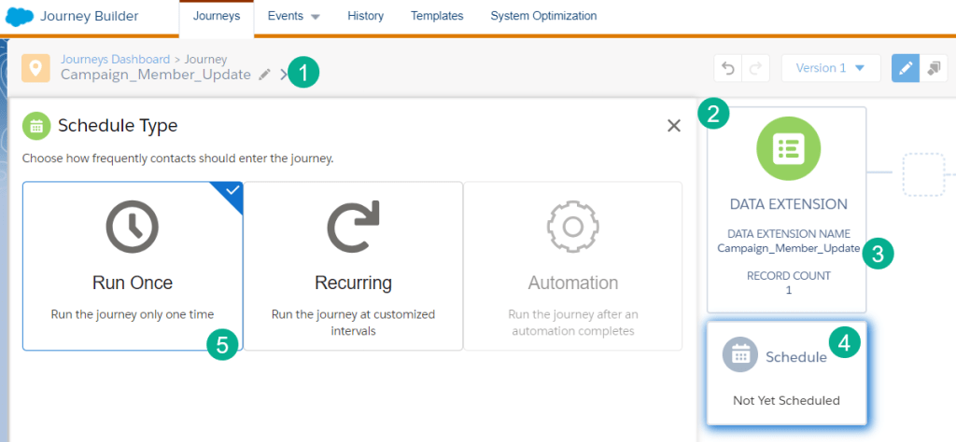
Task: Click the undo arrow button
Action: click(x=728, y=68)
